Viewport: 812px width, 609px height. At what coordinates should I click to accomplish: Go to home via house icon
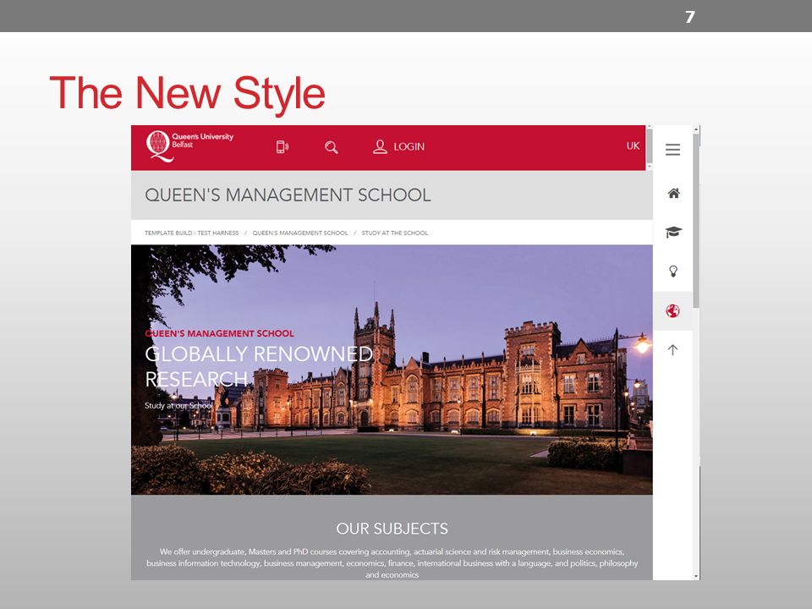[x=673, y=194]
